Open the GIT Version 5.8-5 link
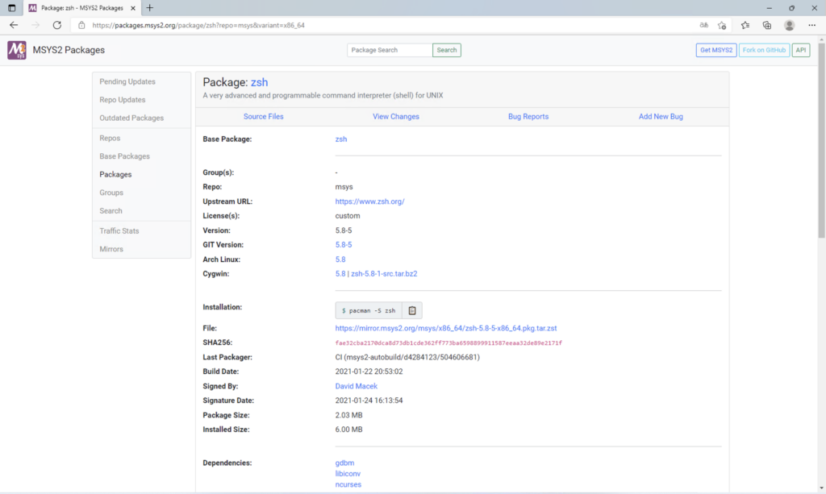The height and width of the screenshot is (494, 826). [x=344, y=245]
